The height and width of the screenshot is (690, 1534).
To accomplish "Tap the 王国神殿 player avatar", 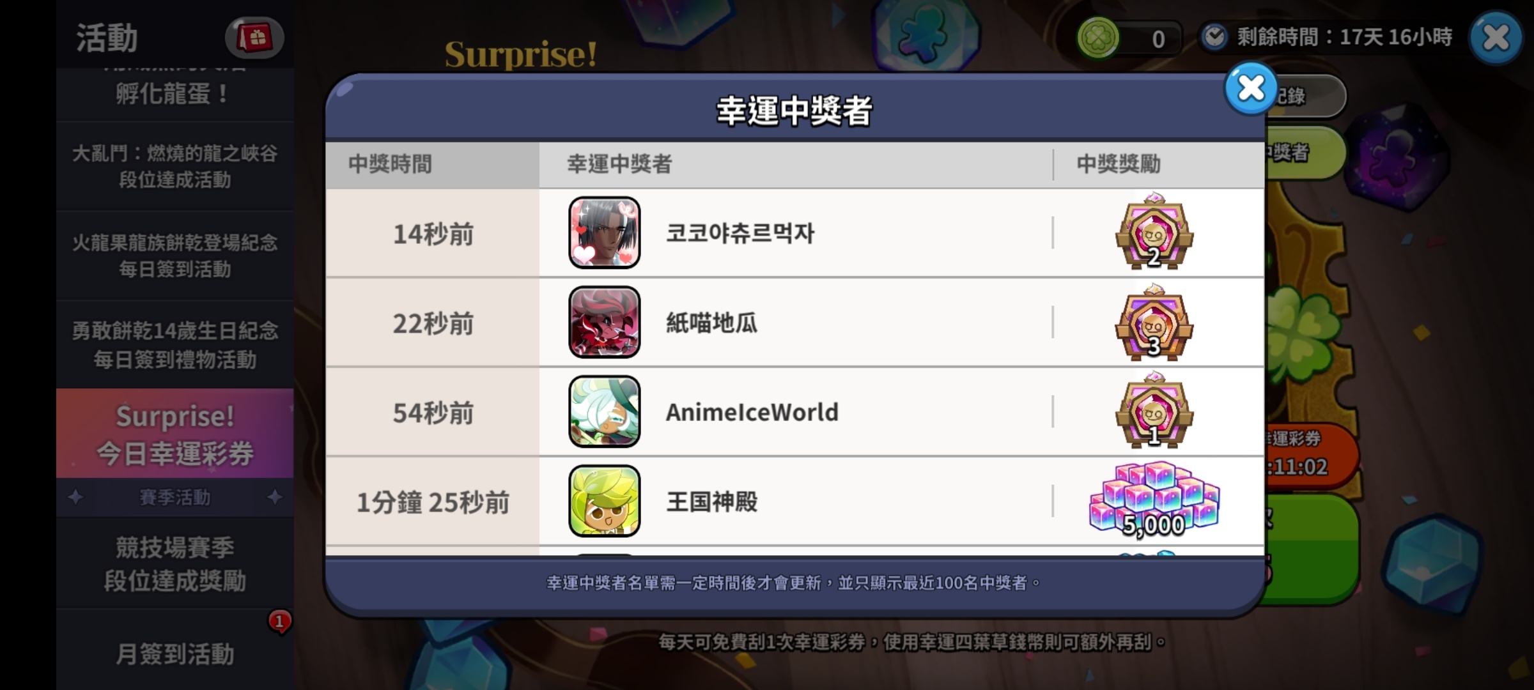I will [604, 501].
